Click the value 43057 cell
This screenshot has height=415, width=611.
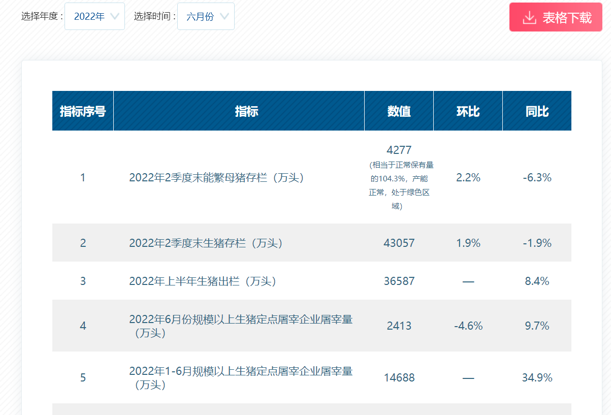click(x=399, y=243)
